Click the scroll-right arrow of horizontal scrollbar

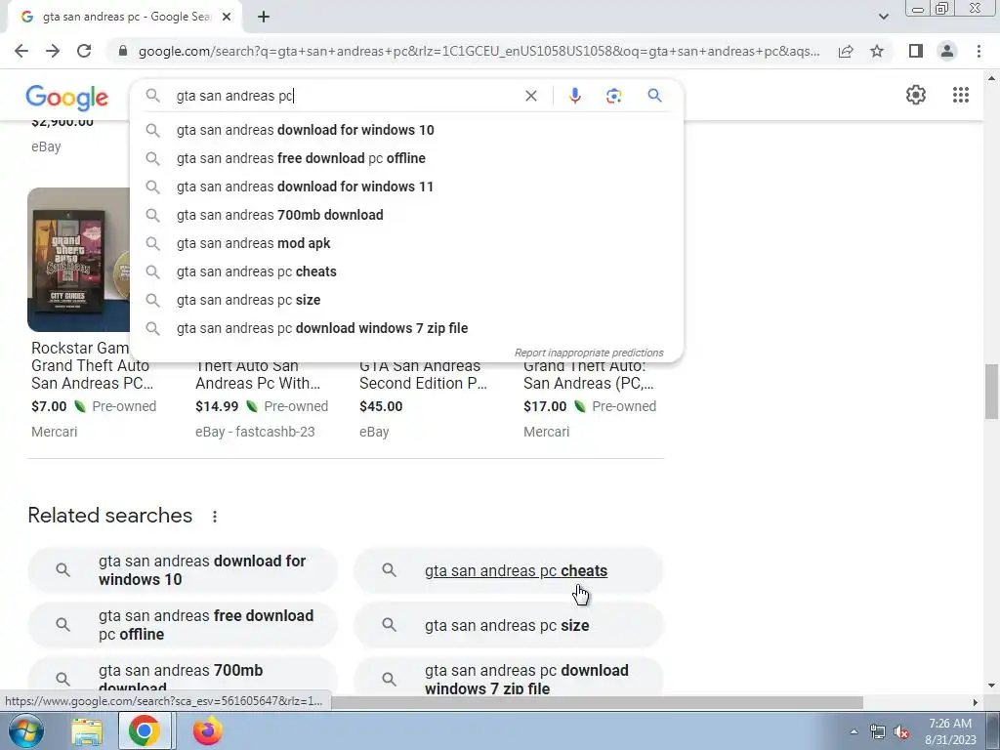[975, 702]
